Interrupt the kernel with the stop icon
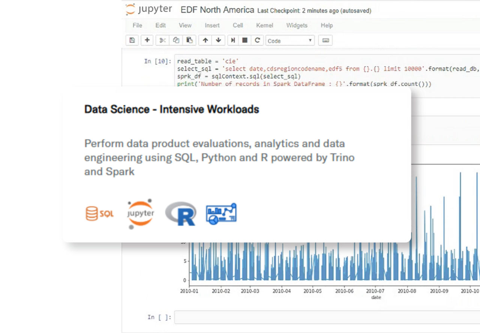The width and height of the screenshot is (480, 333). click(x=245, y=40)
